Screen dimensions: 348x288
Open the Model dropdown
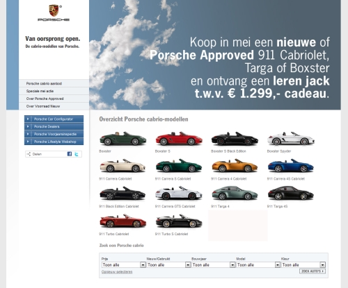258,265
